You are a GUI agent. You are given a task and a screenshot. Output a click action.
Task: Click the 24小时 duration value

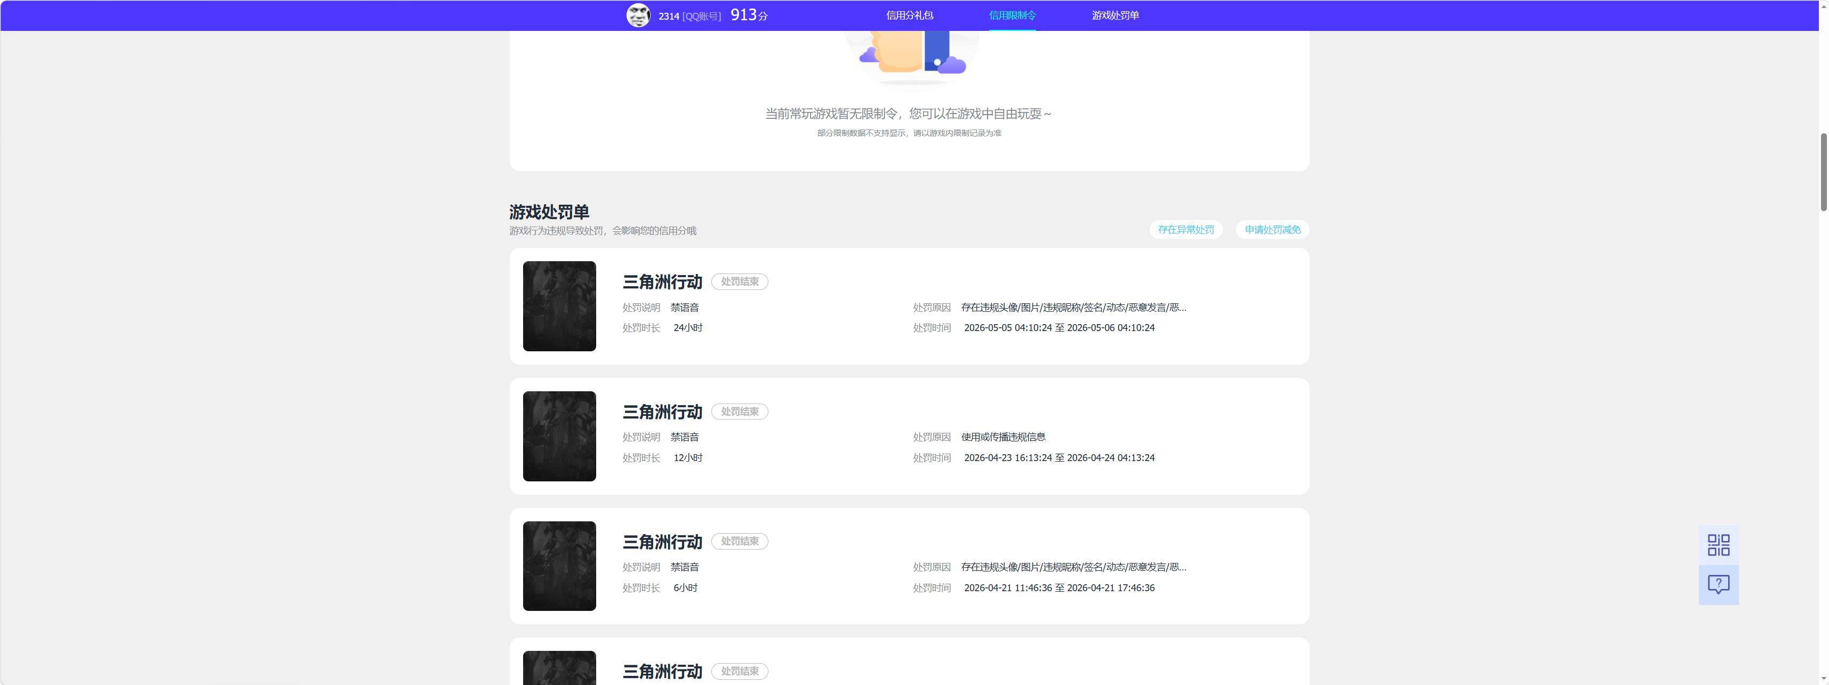pos(688,328)
